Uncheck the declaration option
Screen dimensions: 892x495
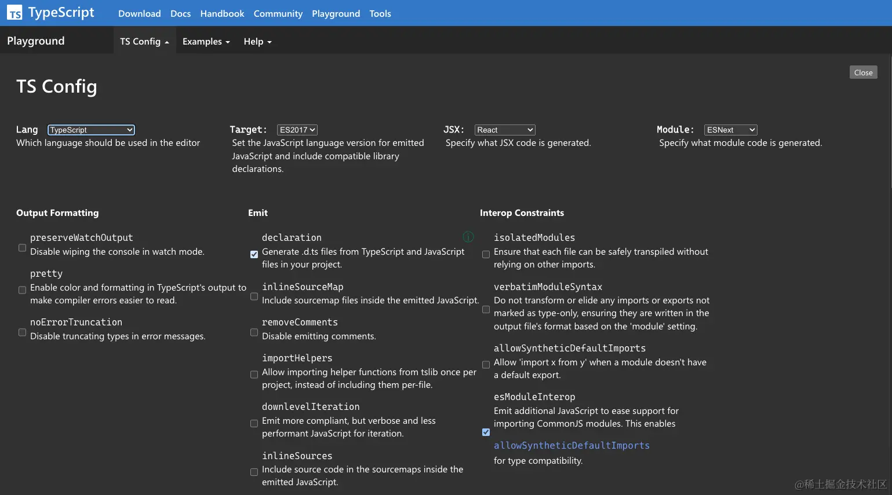254,254
